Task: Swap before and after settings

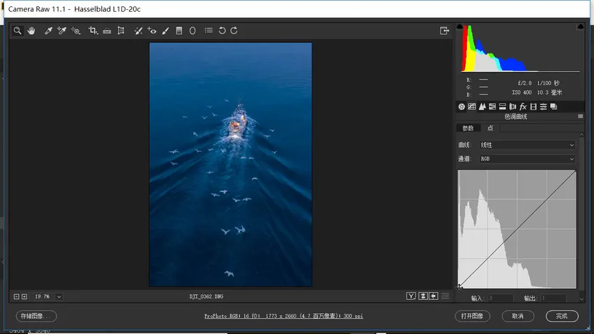Action: (422, 296)
